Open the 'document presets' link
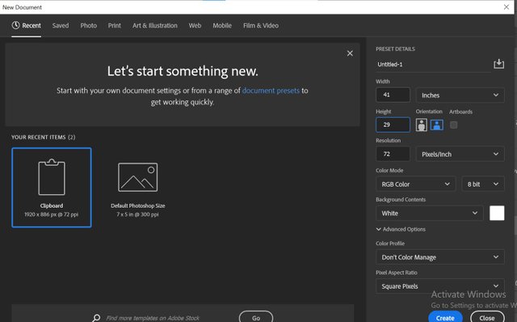 pos(271,91)
